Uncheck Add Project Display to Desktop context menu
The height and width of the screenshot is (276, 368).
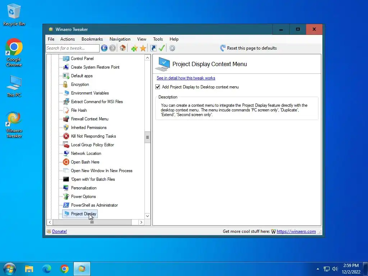point(158,87)
